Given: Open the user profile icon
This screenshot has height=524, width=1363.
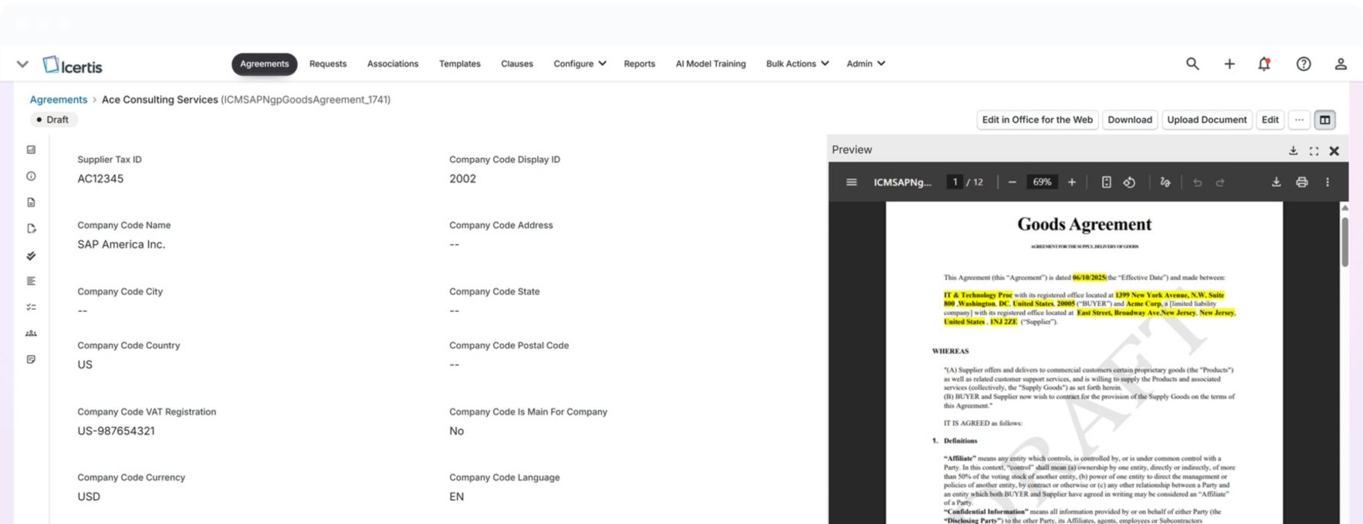Looking at the screenshot, I should pyautogui.click(x=1341, y=64).
